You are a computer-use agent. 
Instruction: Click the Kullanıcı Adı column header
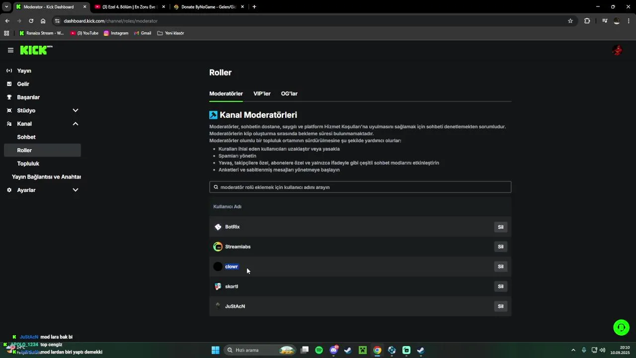(227, 206)
